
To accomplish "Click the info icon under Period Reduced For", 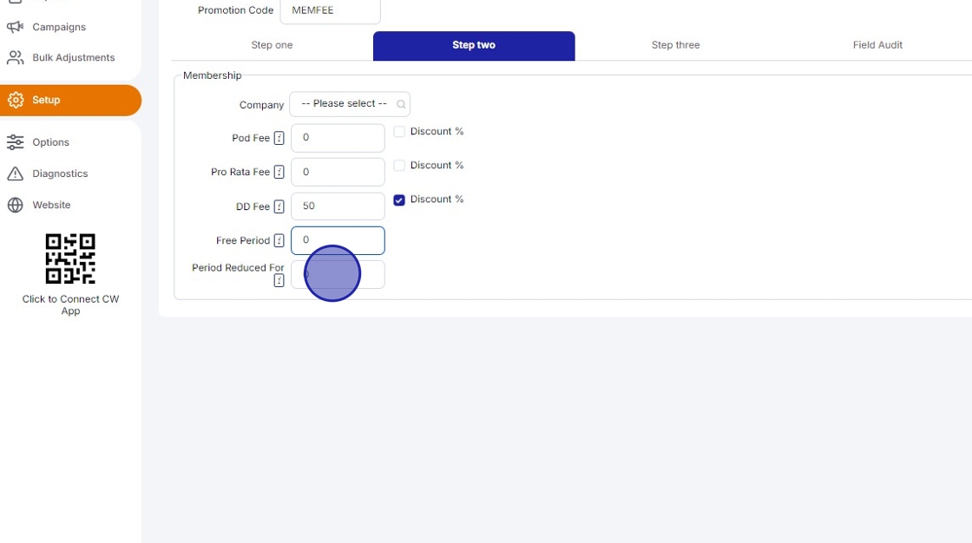I will (x=279, y=281).
